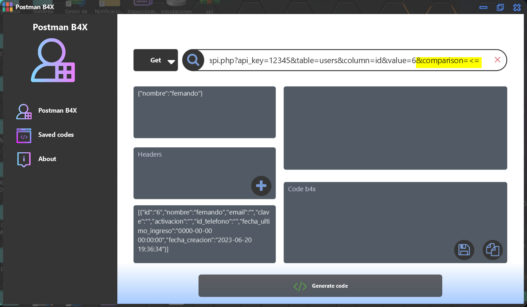Open the Postman B4X sidebar page

tap(58, 111)
